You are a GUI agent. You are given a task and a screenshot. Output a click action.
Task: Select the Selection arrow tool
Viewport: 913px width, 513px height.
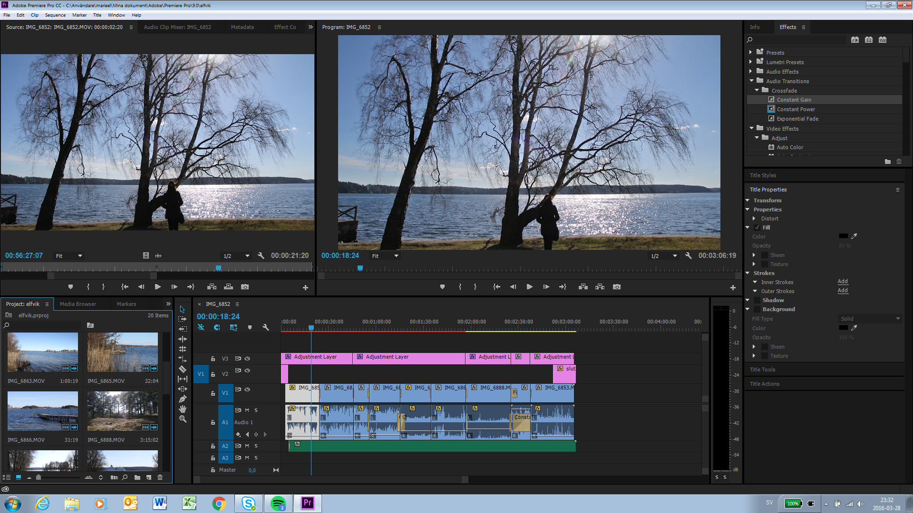coord(183,309)
